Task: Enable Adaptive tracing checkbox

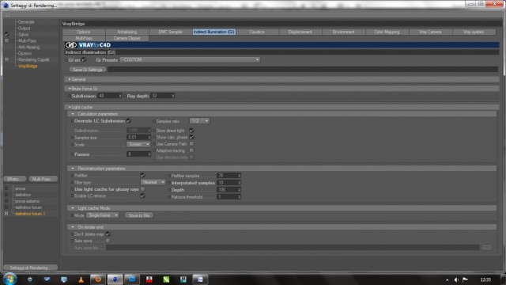Action: pos(191,150)
